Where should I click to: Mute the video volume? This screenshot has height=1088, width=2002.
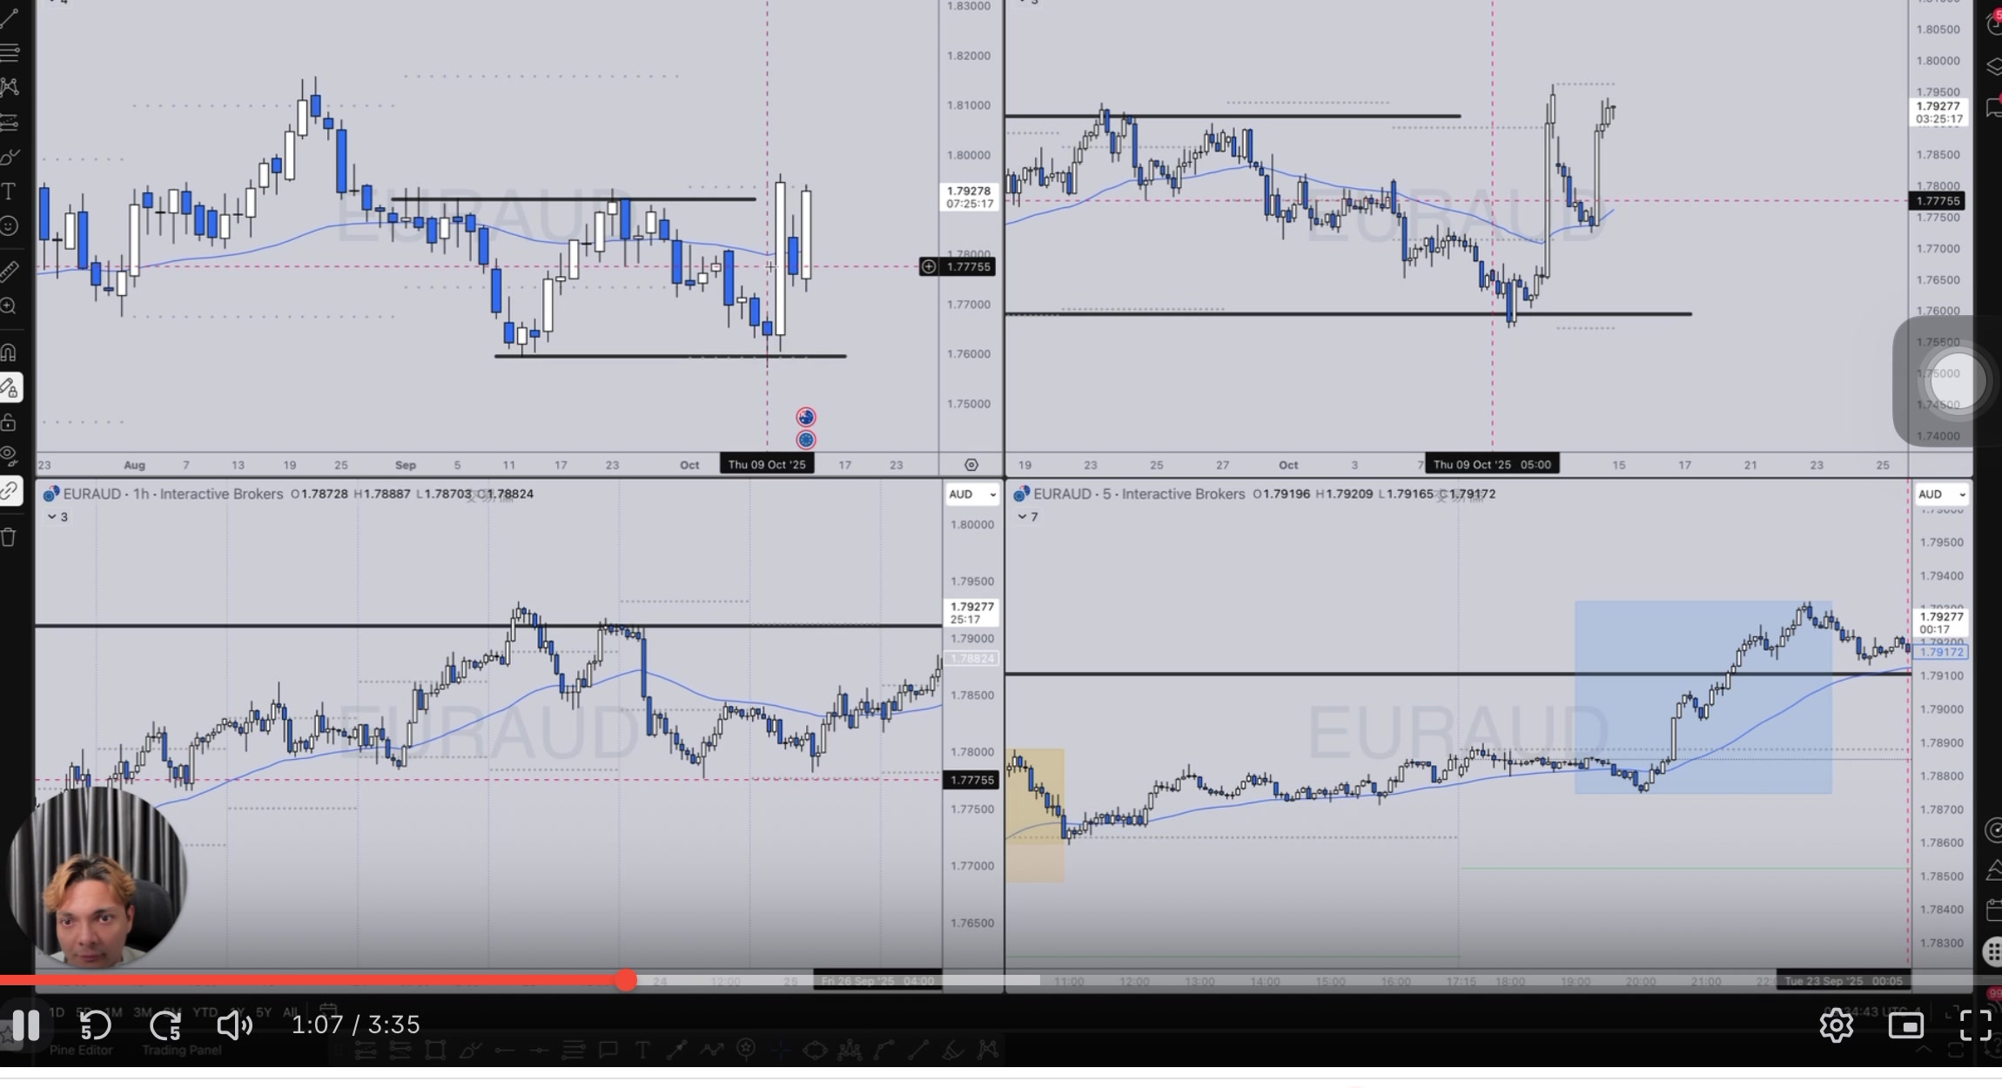233,1025
